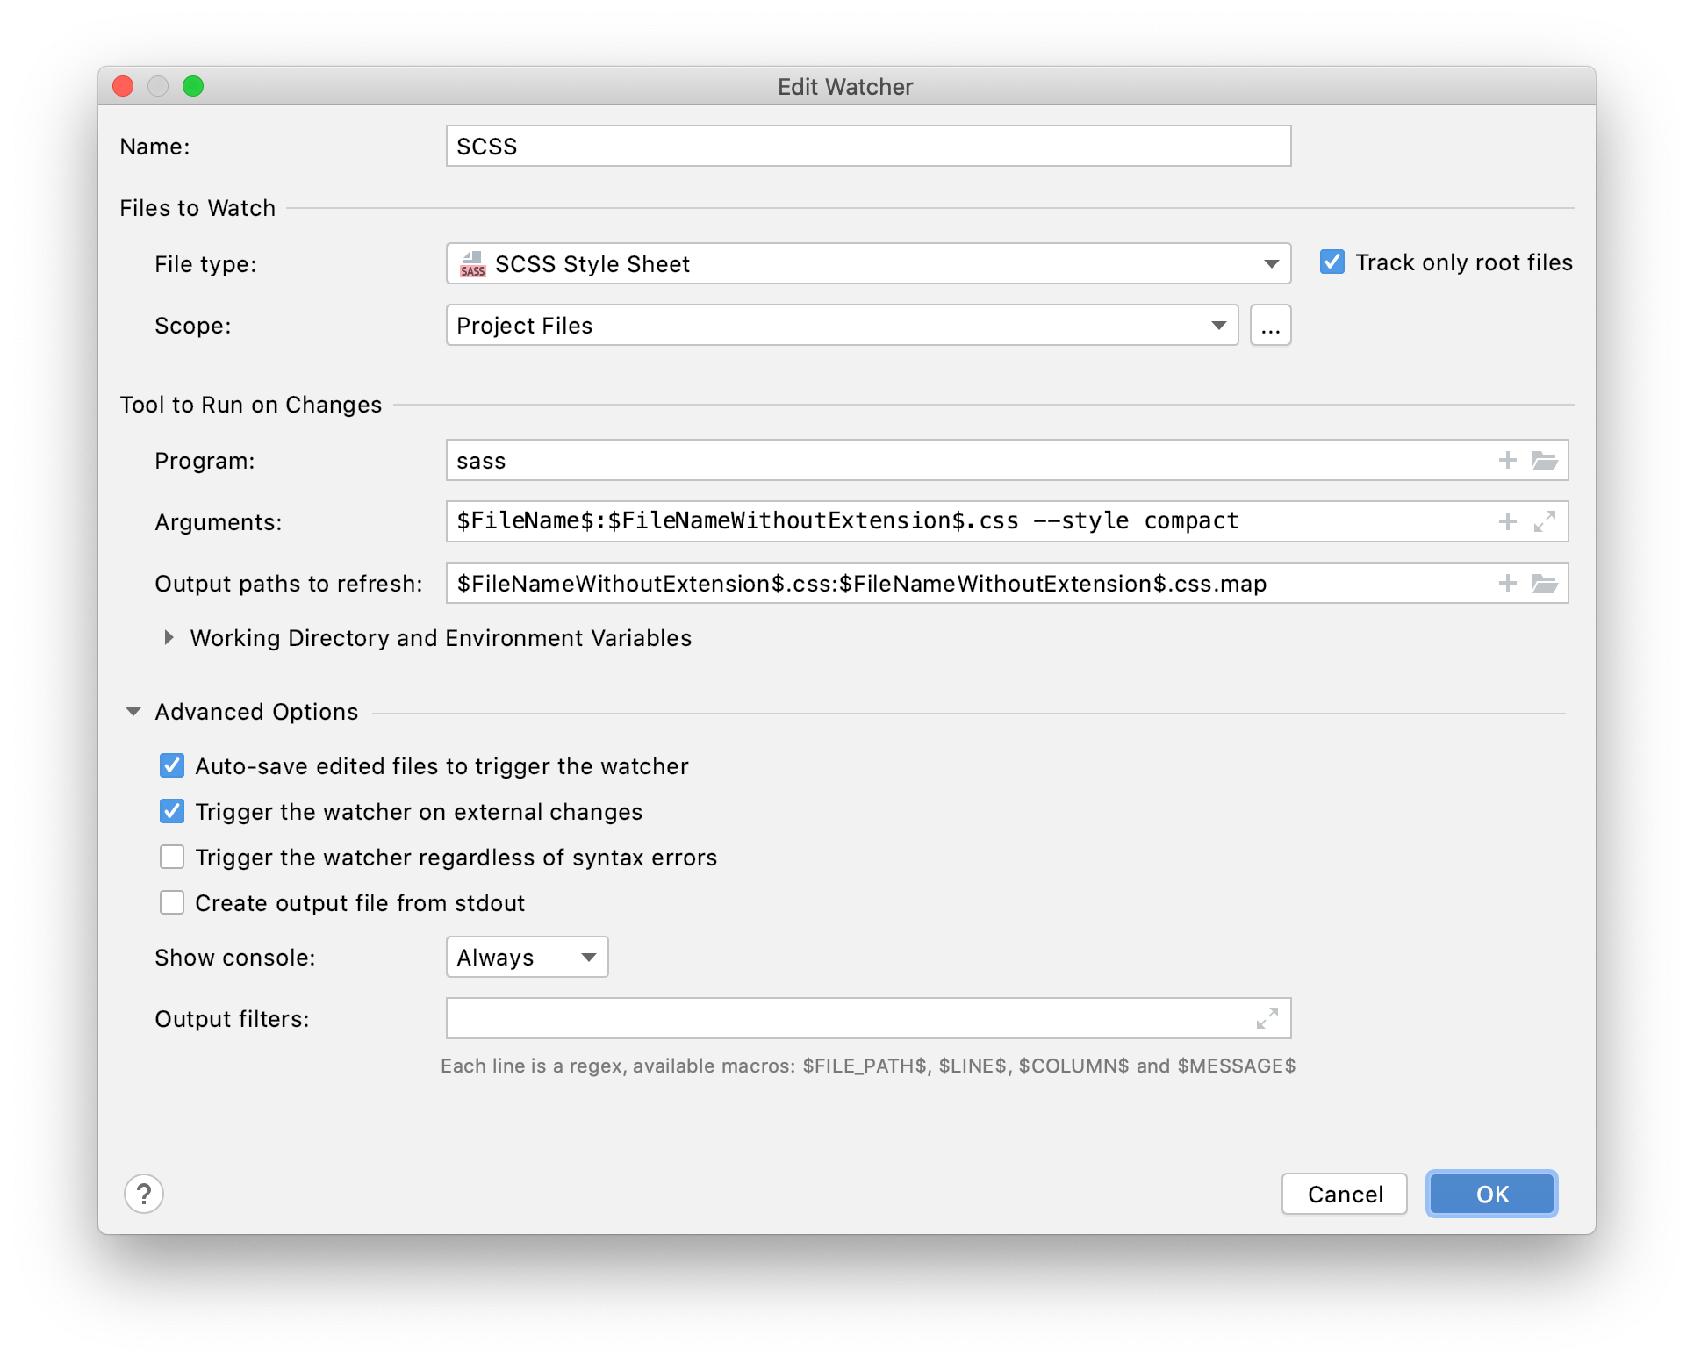Confirm changes with OK
Screen dimensions: 1694x1364
coord(1490,1194)
